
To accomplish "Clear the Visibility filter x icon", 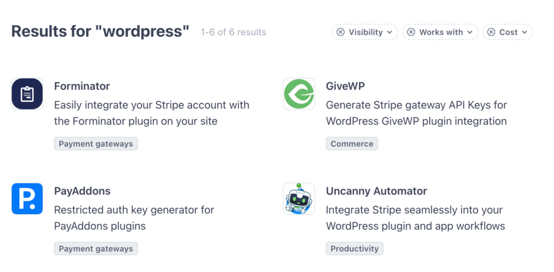I will coord(340,32).
